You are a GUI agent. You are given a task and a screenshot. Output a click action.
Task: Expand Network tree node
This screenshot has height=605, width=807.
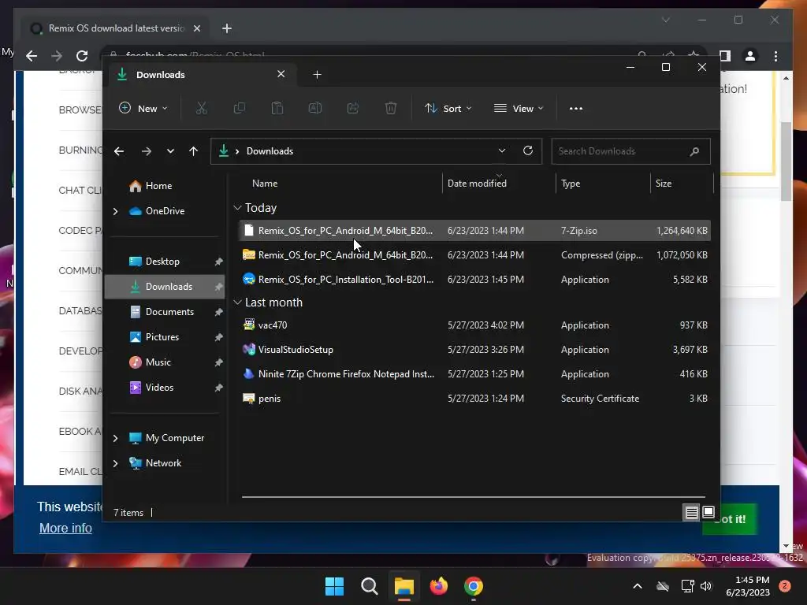click(115, 463)
